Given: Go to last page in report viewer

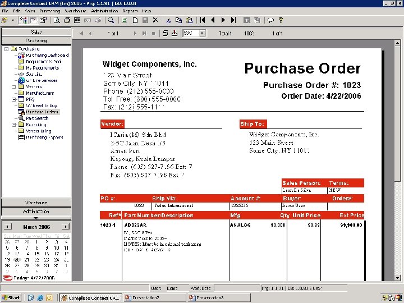Looking at the screenshot, I should coord(144,34).
